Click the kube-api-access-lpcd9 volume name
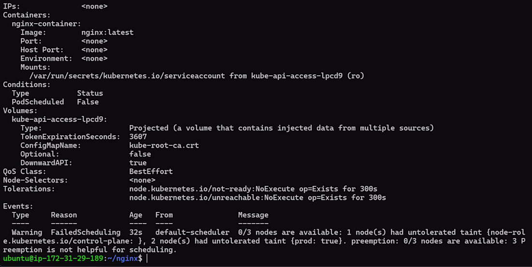This screenshot has width=532, height=267. point(59,119)
